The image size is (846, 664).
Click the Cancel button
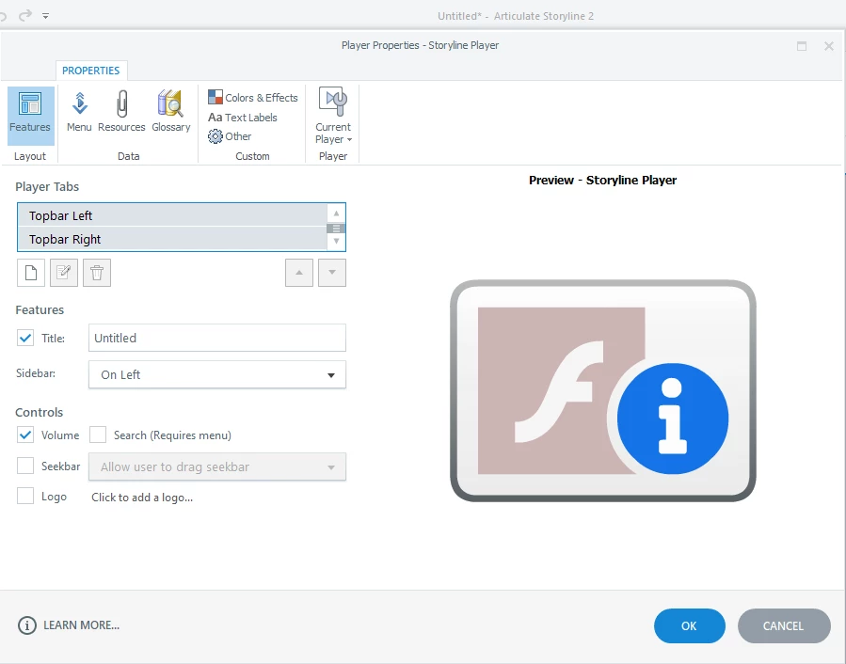[783, 625]
